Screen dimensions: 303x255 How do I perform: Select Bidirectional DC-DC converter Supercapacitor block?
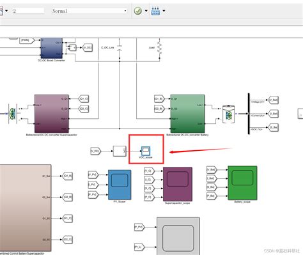pos(52,114)
